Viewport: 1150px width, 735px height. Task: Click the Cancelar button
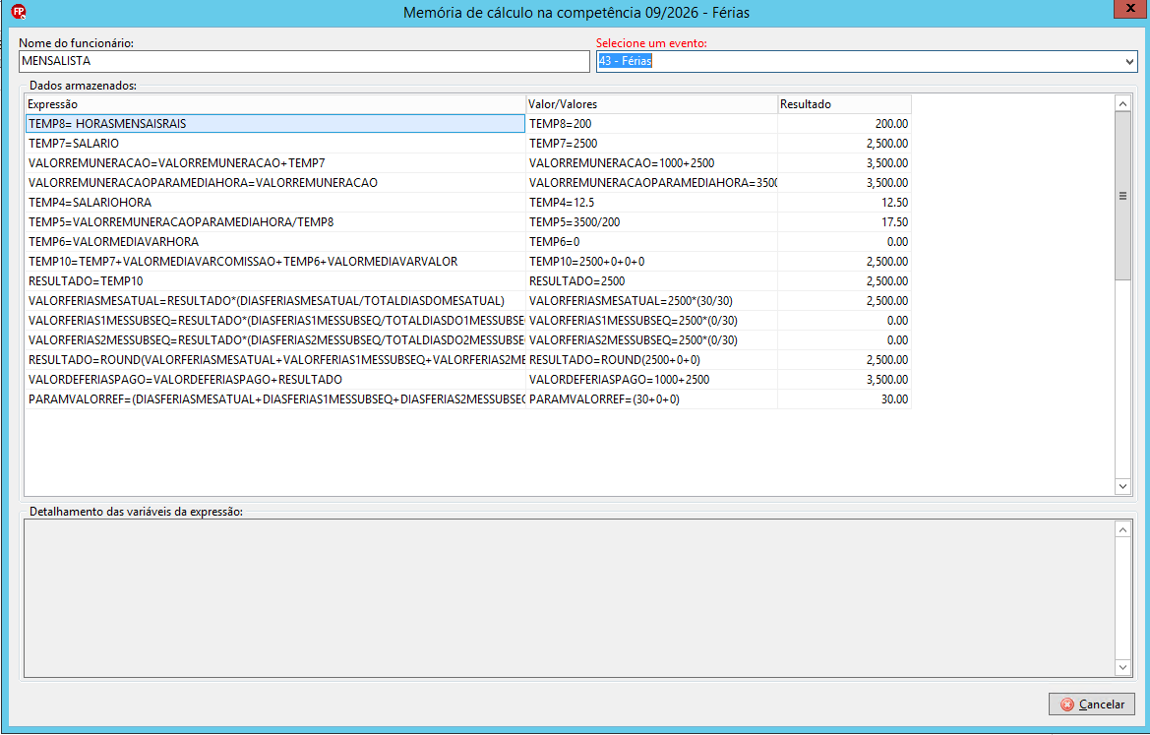[1091, 704]
